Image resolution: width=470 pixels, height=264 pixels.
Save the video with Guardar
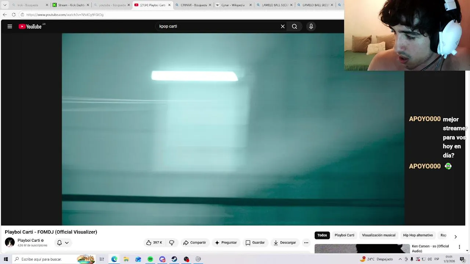(x=255, y=243)
